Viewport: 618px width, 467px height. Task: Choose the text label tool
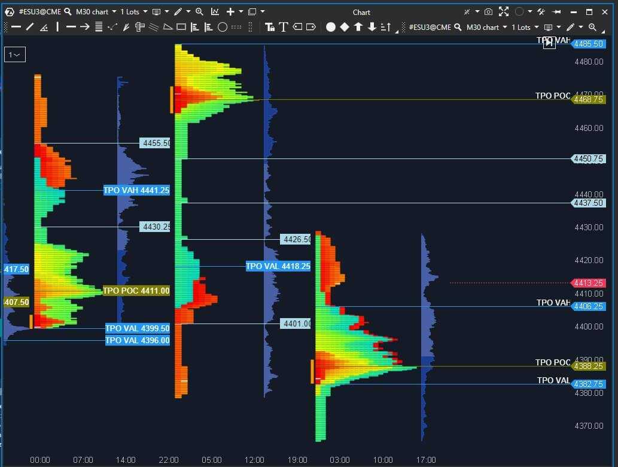(x=284, y=27)
